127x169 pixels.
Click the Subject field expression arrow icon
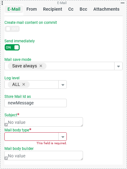click(x=6, y=125)
